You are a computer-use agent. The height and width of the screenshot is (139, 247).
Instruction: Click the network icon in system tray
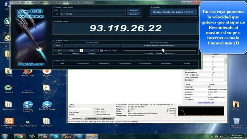226,136
